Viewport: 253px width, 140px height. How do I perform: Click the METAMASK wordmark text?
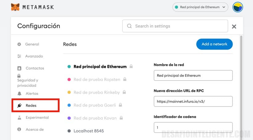point(38,7)
